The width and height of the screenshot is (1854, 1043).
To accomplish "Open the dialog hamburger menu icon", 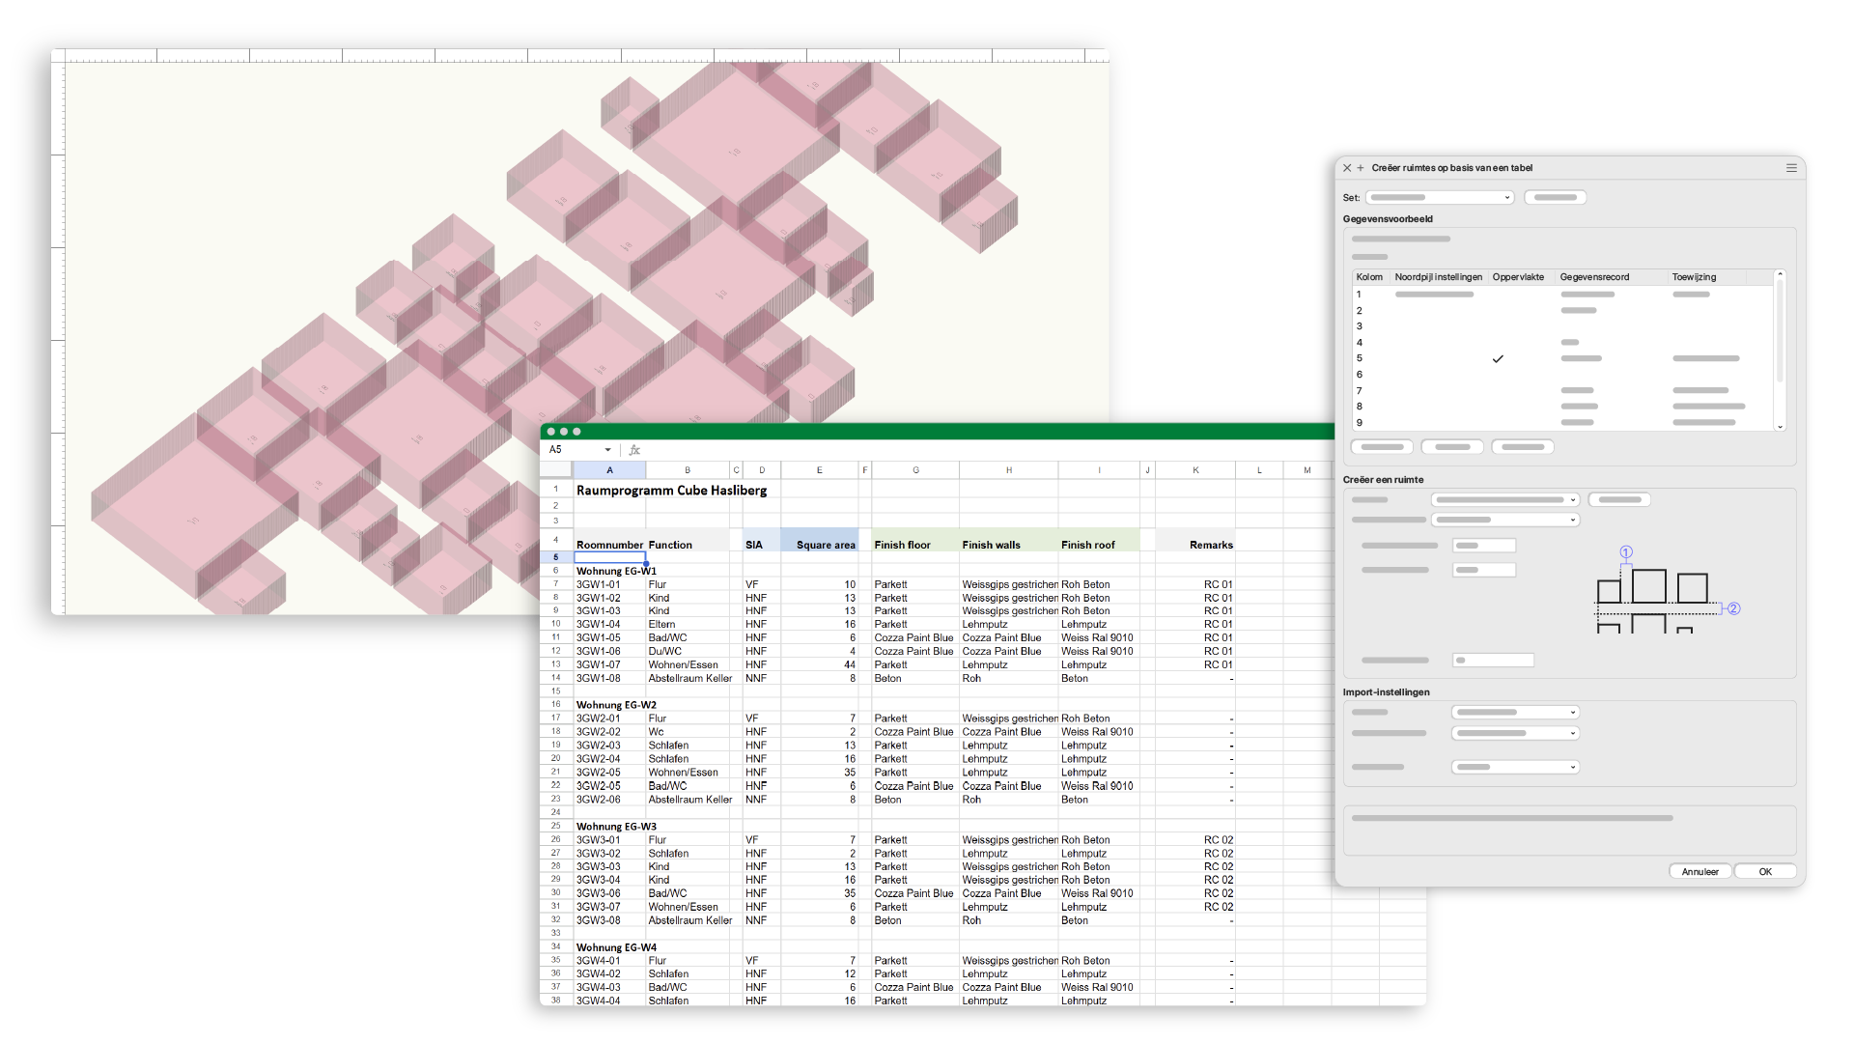I will (x=1791, y=168).
